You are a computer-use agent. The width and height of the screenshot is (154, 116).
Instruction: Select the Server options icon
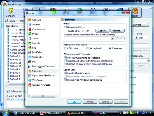[x=30, y=38]
